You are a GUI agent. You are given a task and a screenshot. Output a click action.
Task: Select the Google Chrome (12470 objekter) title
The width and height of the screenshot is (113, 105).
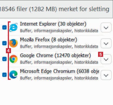click(56, 56)
